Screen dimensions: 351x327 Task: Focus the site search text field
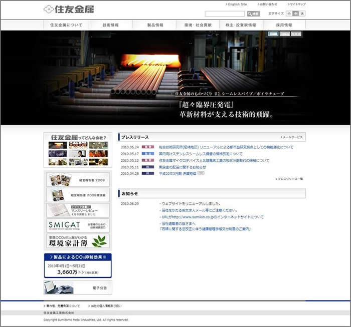tap(225, 14)
